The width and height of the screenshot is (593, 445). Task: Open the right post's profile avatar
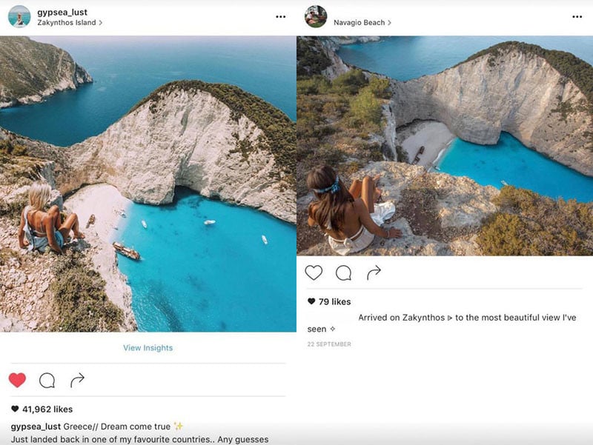pos(316,16)
